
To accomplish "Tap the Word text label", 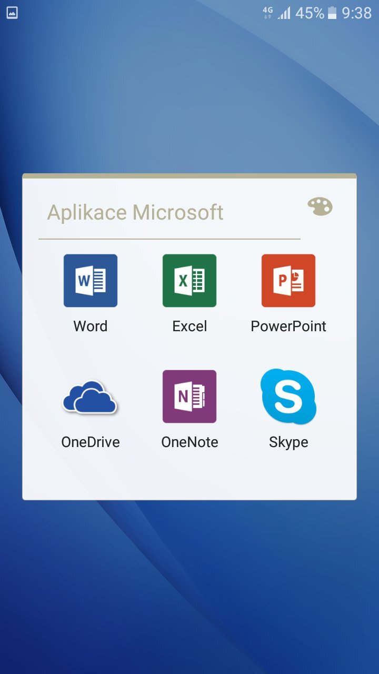I will point(91,326).
